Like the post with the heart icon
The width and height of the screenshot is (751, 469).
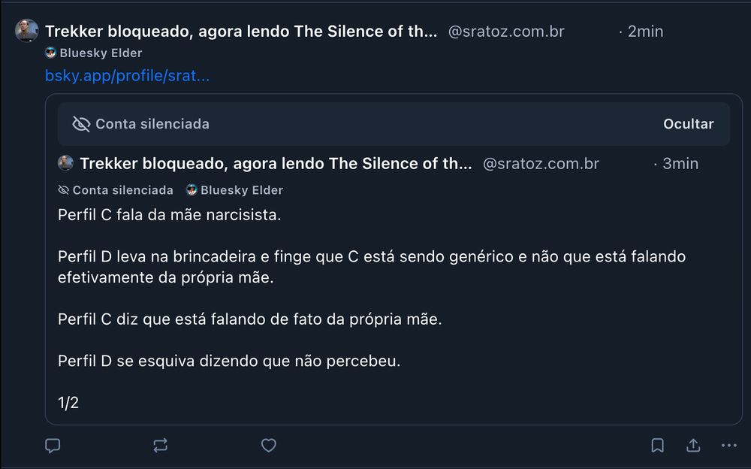[x=268, y=445]
